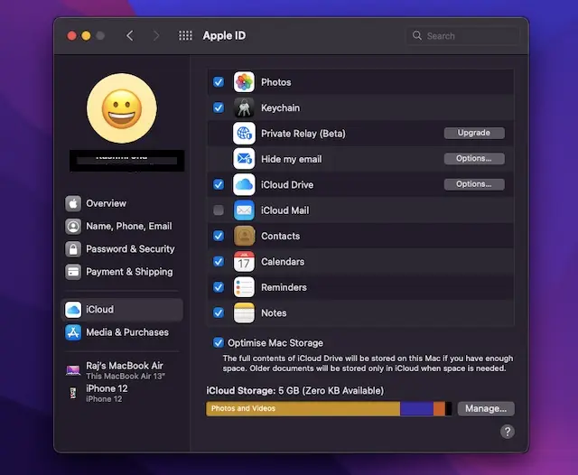The image size is (578, 475).
Task: Click the smiley profile picture
Action: point(122,108)
